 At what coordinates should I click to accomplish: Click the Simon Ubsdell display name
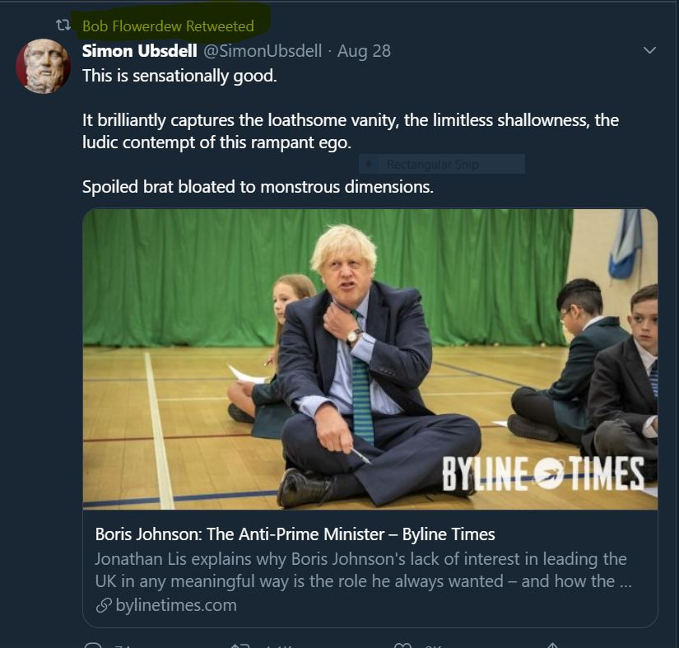pyautogui.click(x=138, y=51)
